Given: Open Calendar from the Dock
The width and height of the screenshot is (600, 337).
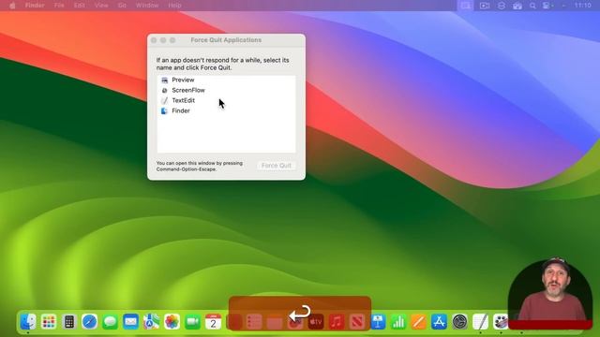Looking at the screenshot, I should tap(213, 322).
